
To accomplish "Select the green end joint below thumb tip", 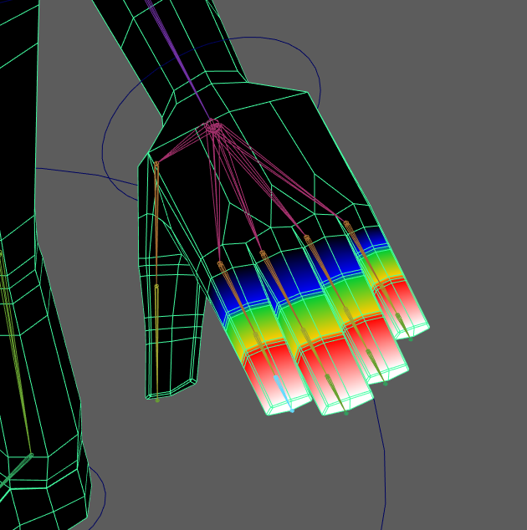I will click(156, 400).
